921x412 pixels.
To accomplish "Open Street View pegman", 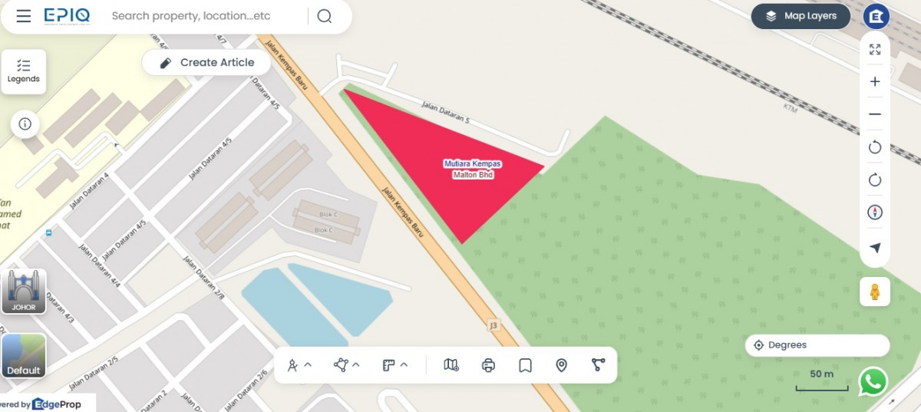I will pyautogui.click(x=875, y=292).
